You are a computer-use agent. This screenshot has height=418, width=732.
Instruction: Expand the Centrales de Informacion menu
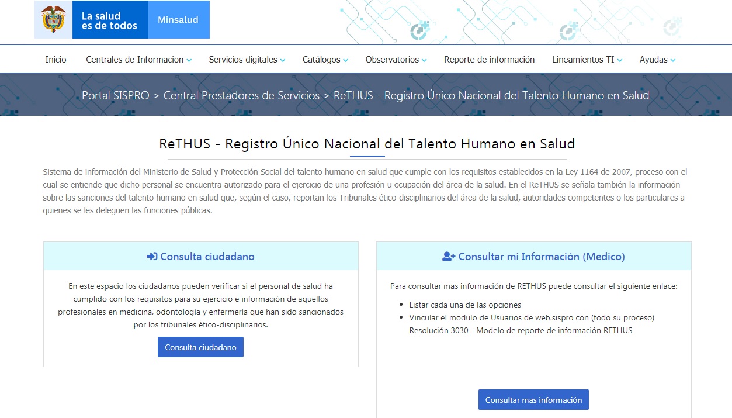138,59
